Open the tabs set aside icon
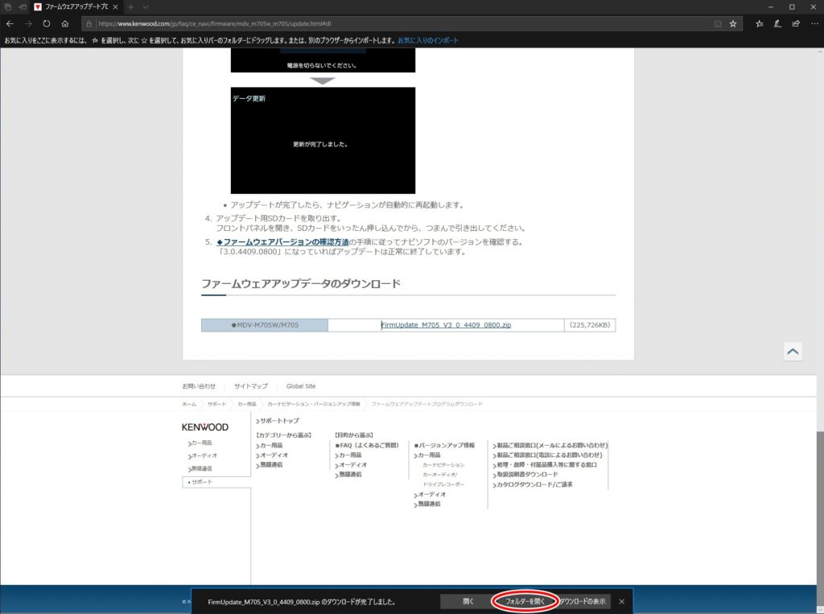 8,6
